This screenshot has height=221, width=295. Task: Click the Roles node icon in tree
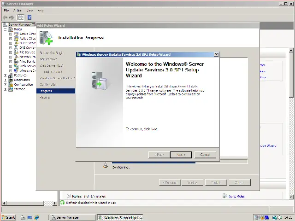click(11, 29)
